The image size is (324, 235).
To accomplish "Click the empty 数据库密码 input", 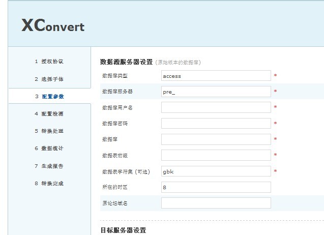I will tap(216, 124).
